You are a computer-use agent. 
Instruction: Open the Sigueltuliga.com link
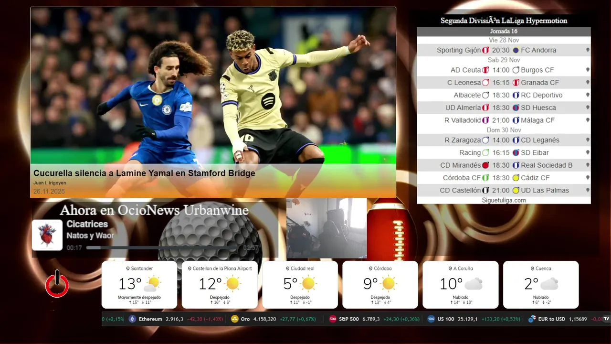[504, 200]
